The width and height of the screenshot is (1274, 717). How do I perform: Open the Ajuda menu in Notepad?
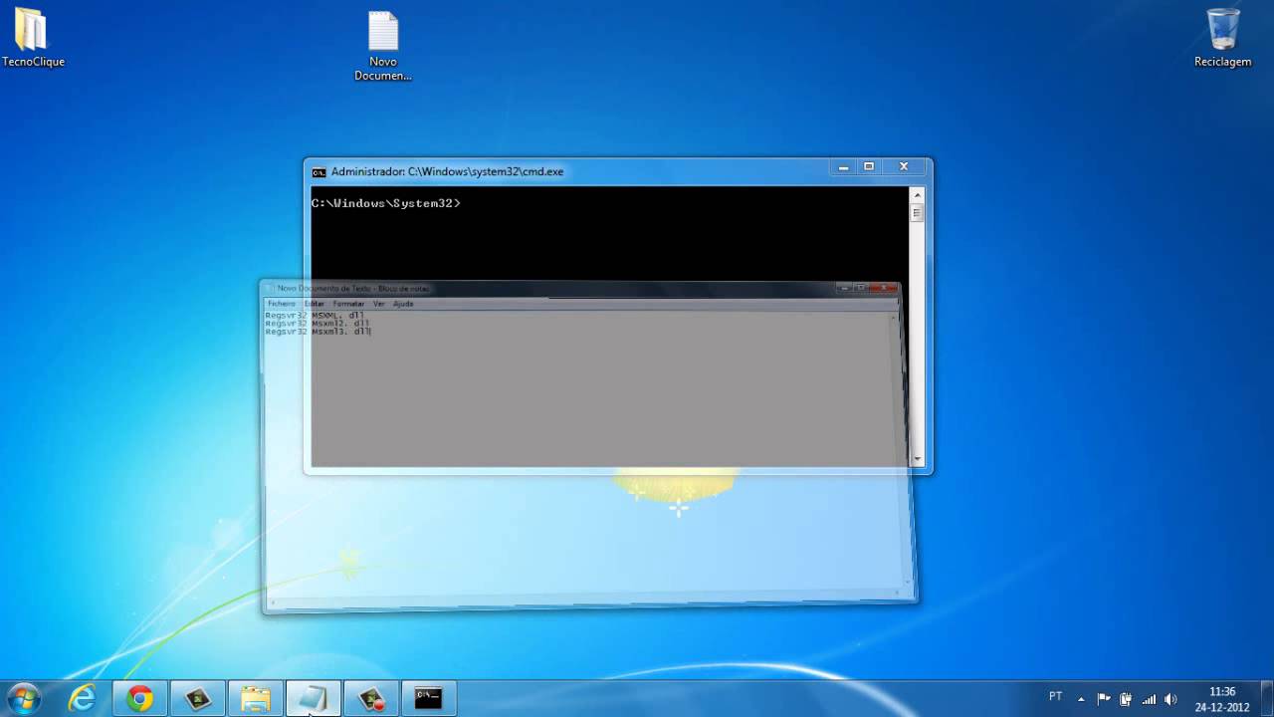(402, 304)
